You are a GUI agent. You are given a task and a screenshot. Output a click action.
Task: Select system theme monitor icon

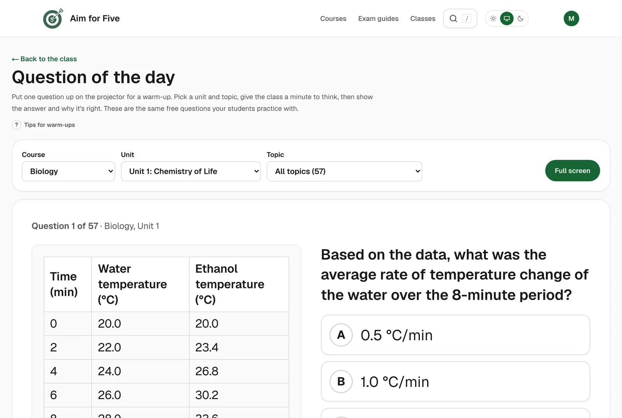point(507,18)
